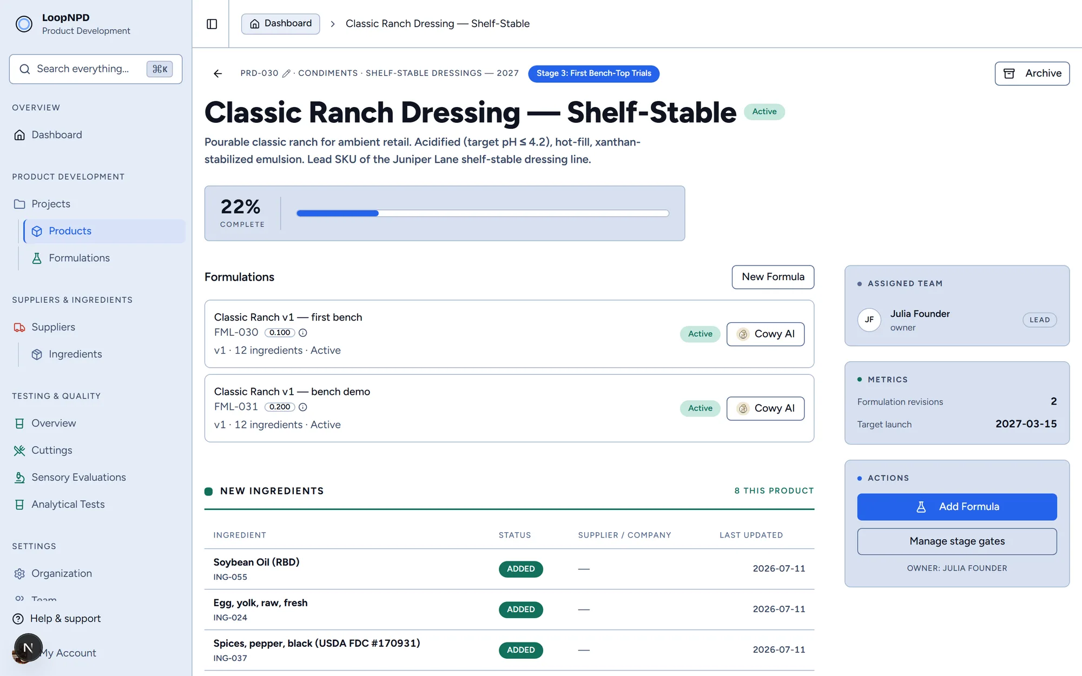The image size is (1082, 676).
Task: Click the Dashboard breadcrumb button
Action: click(x=280, y=24)
